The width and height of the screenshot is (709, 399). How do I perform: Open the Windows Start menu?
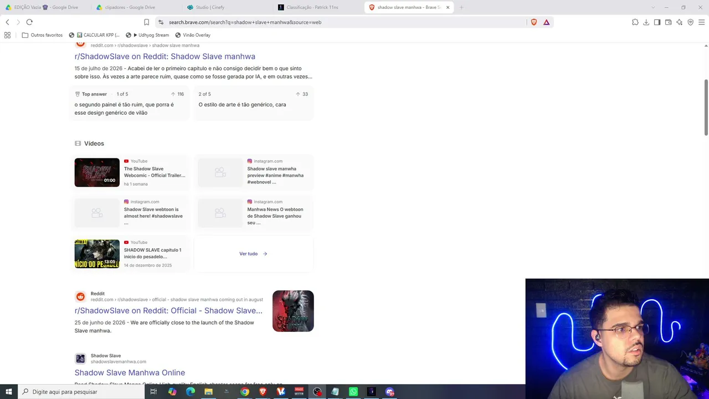click(x=9, y=392)
